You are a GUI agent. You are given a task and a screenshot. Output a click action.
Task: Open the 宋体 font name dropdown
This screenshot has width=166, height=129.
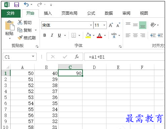pos(91,25)
